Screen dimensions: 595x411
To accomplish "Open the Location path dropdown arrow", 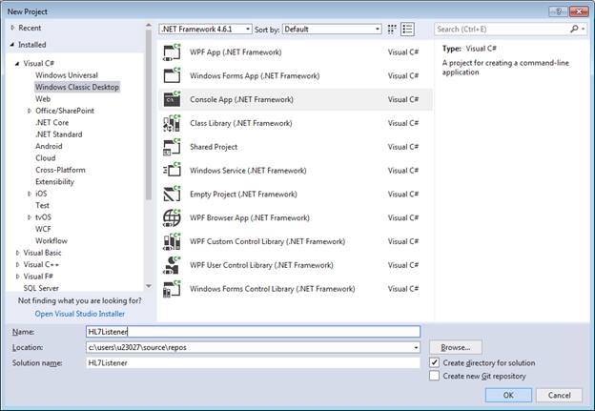I will pyautogui.click(x=416, y=347).
